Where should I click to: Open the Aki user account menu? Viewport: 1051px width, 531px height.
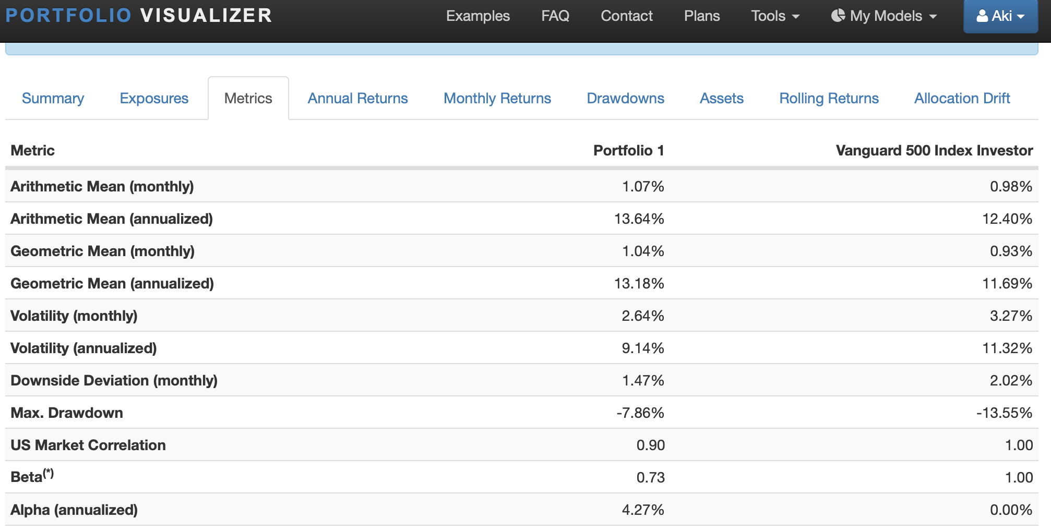pyautogui.click(x=1000, y=16)
